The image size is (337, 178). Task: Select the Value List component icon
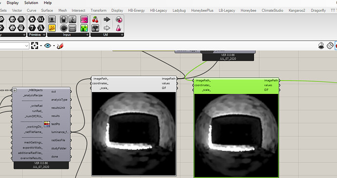pos(72,28)
